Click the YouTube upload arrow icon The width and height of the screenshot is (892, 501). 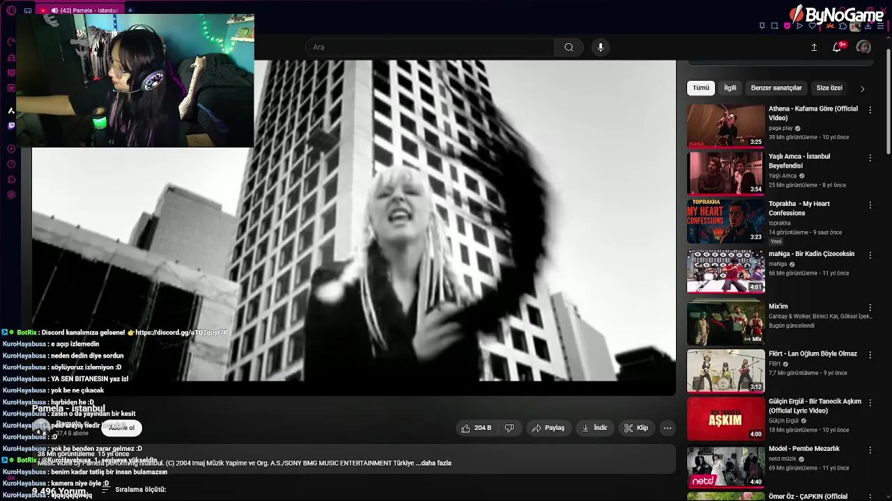coord(814,47)
